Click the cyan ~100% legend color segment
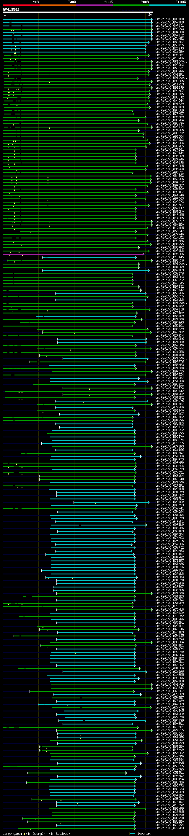189x836 pixels. pos(168,5)
